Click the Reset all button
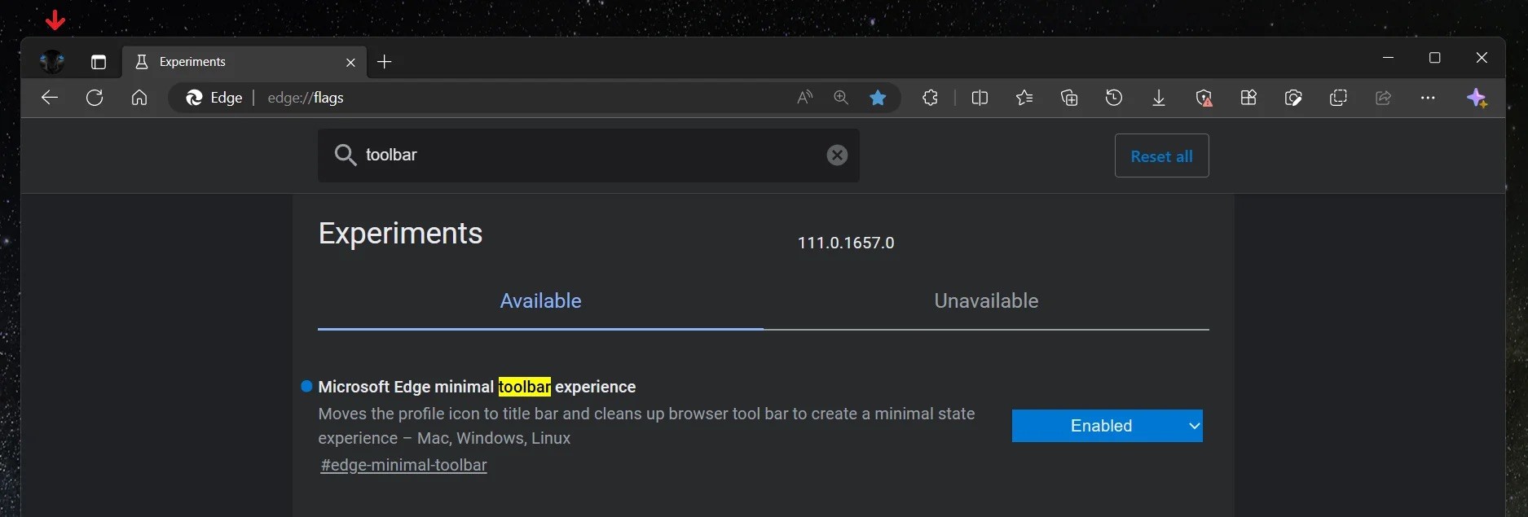 pos(1161,156)
